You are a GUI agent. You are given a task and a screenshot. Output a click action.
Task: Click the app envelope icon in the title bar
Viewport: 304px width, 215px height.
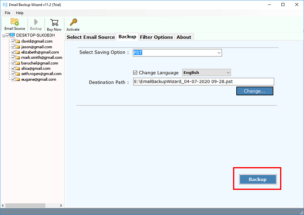(5, 4)
